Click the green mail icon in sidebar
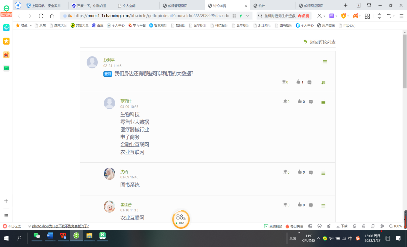The width and height of the screenshot is (407, 247). [6, 68]
